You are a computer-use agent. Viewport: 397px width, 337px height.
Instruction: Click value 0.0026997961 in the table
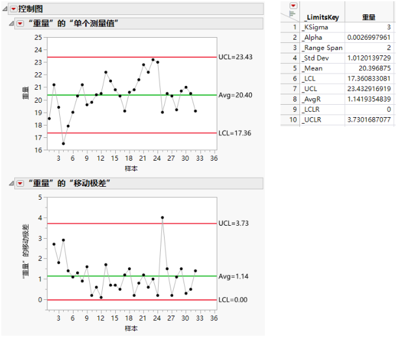coord(368,38)
